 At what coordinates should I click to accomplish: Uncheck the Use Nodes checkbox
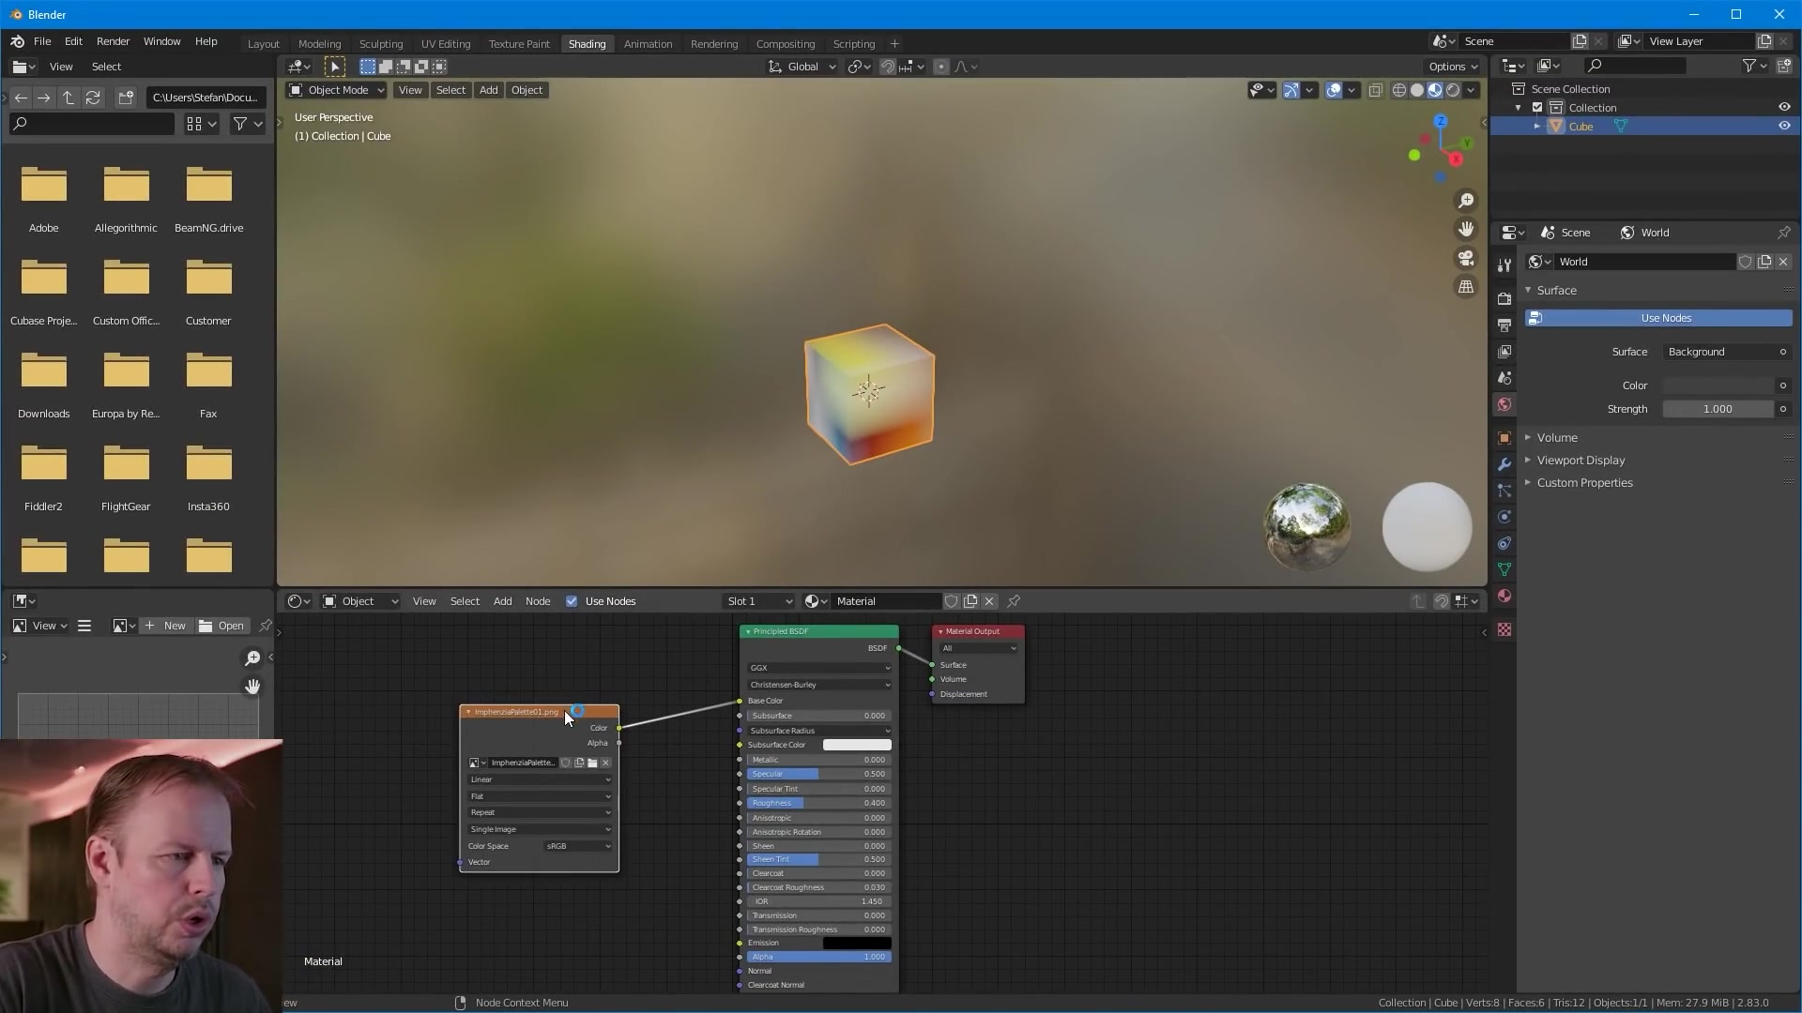(x=572, y=601)
